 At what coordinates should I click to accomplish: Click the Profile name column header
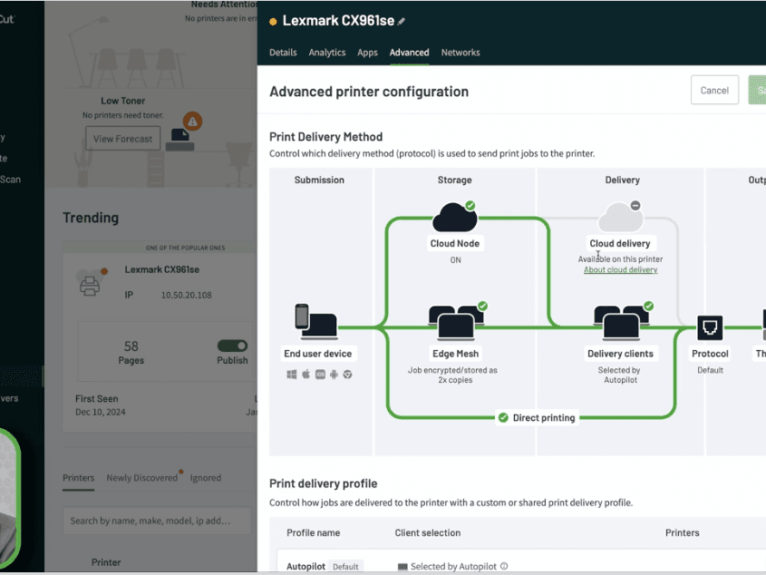(313, 532)
